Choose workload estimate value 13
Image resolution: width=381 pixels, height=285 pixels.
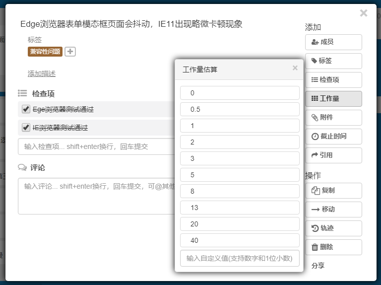point(240,208)
